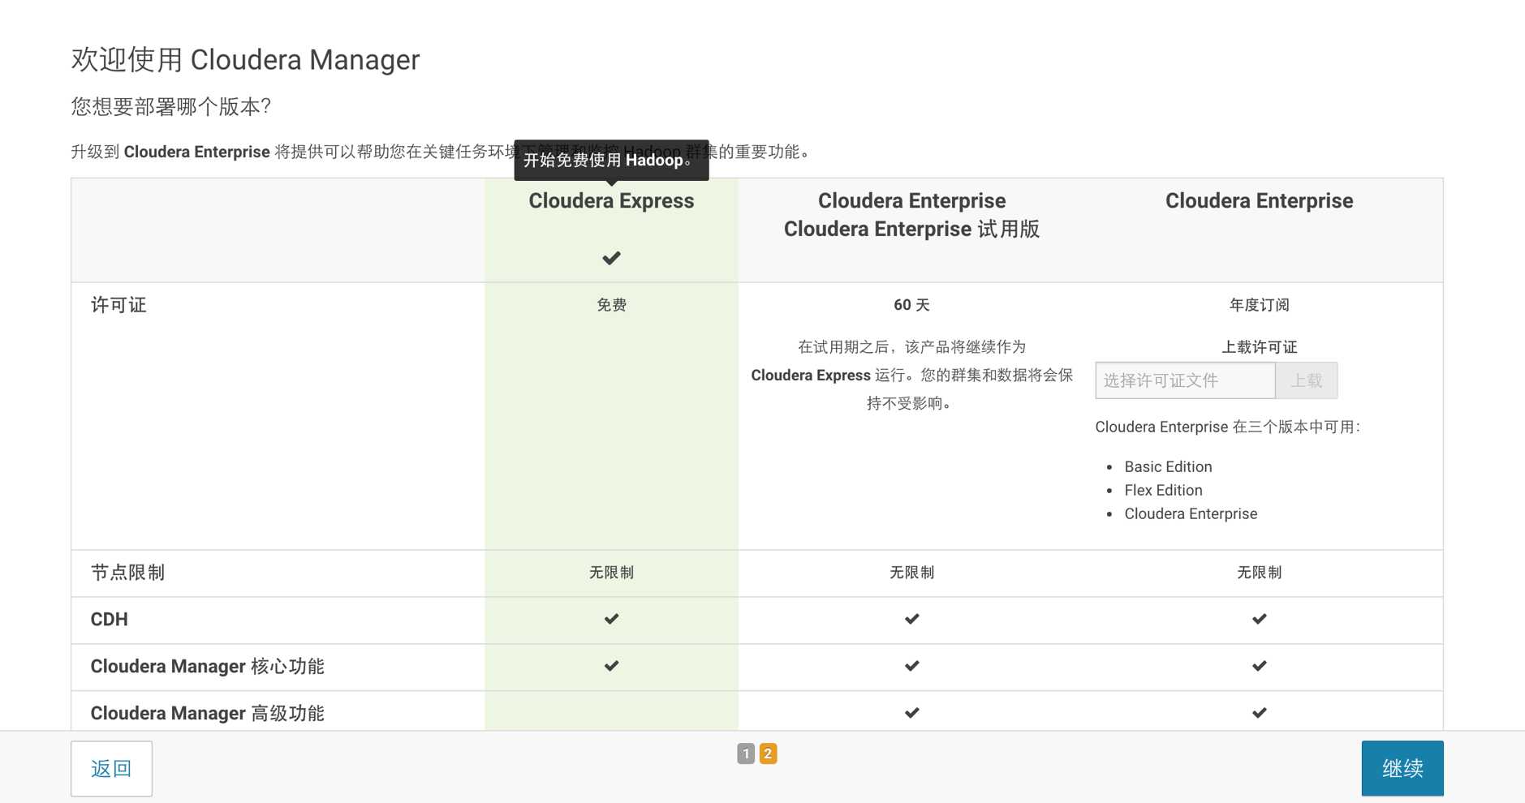The image size is (1525, 803).
Task: Click the 年度订阅 license cell
Action: (1259, 305)
